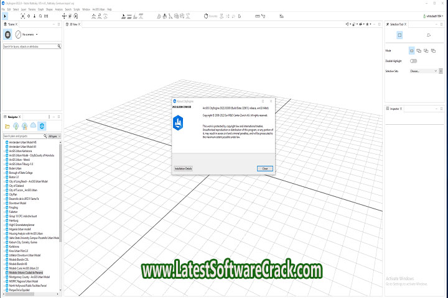Expand the Boston 3.1 tree row
Viewport: 448px width, 298px height.
tap(4, 177)
